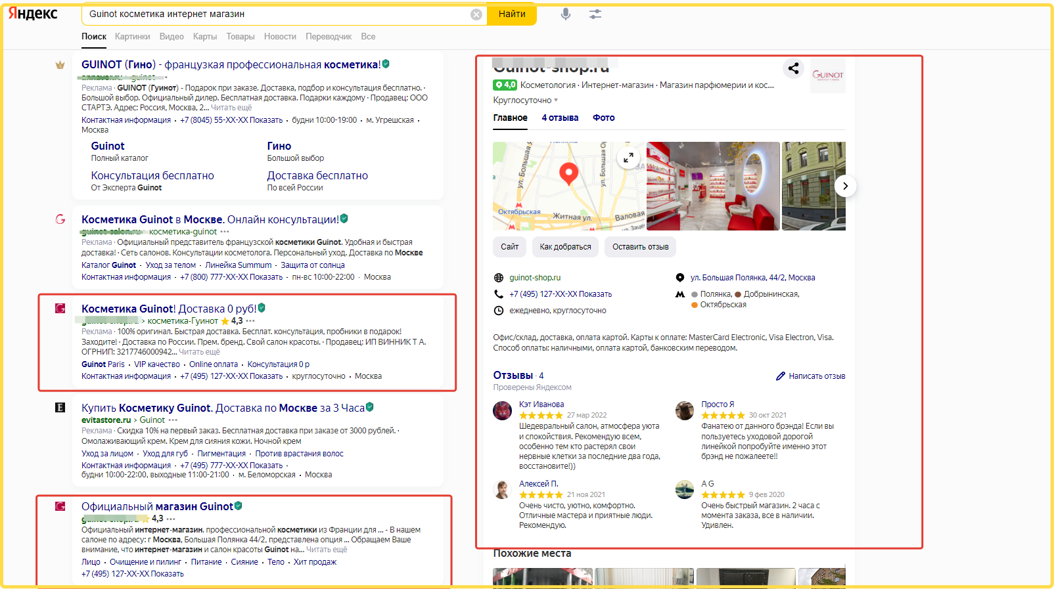Share the guinot-shop.ru organization card
1054x589 pixels.
pos(794,68)
